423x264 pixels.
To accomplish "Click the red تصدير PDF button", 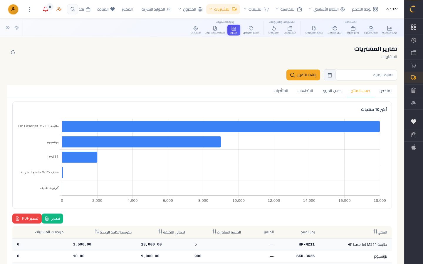I will [x=27, y=219].
